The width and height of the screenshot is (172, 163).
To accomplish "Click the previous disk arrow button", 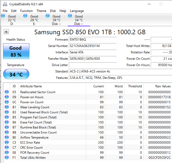I will 6,32.
